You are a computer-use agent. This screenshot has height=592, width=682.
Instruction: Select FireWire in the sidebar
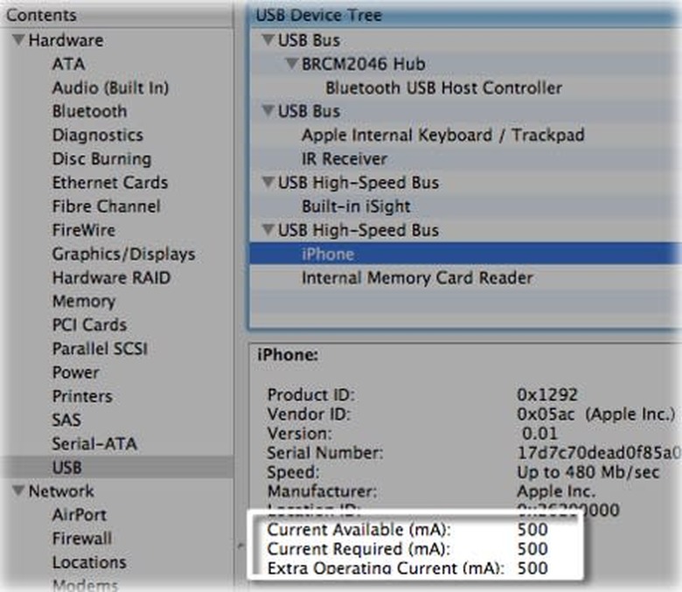pos(83,230)
